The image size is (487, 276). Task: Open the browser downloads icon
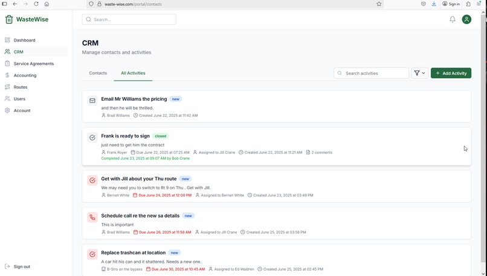434,4
